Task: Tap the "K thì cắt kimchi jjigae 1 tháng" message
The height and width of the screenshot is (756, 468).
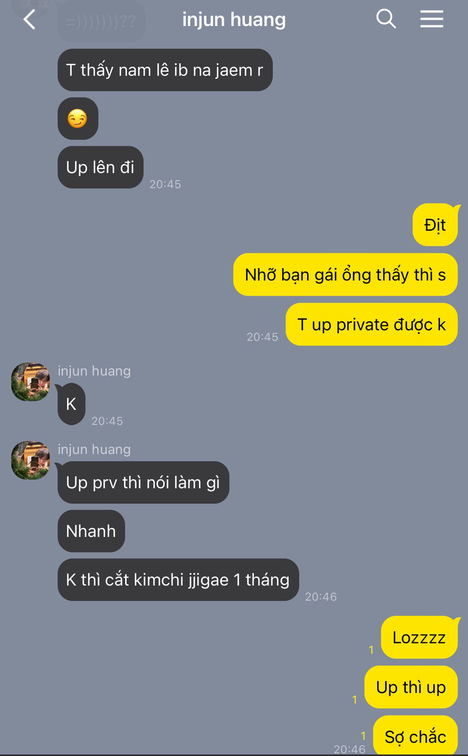Action: 178,580
